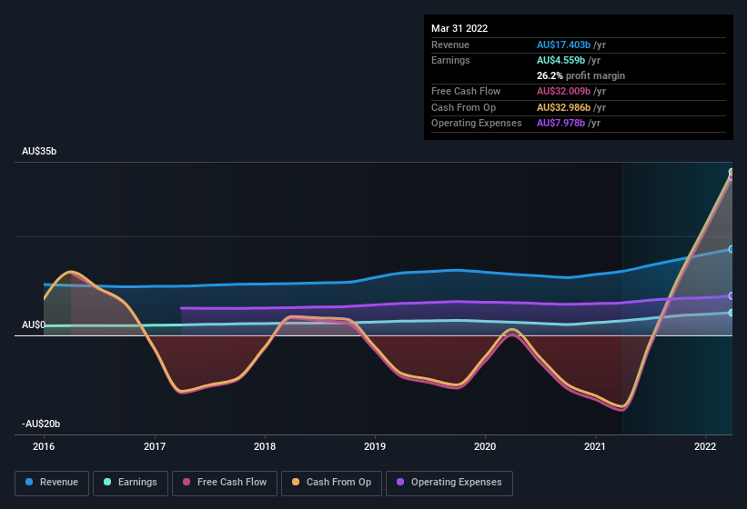
Task: Click the 26.2% profit margin text
Action: point(580,75)
